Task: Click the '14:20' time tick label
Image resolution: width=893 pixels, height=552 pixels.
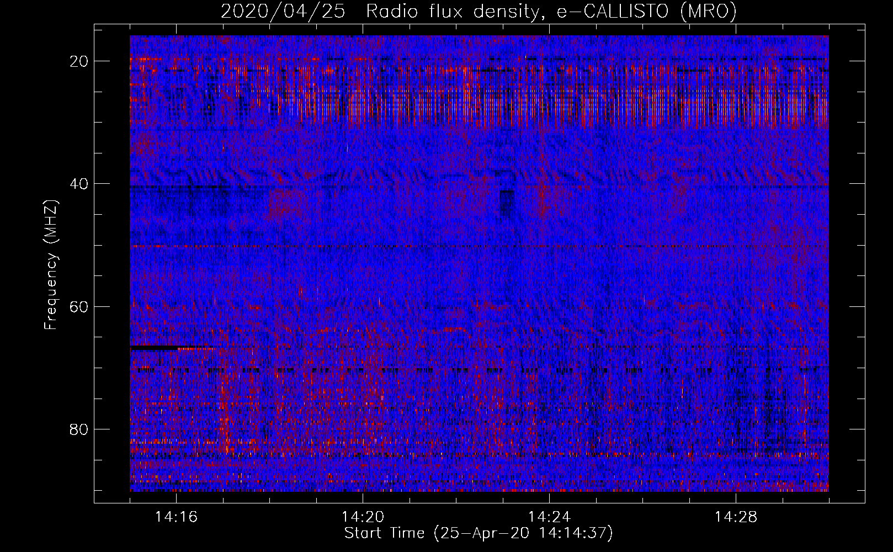Action: tap(363, 517)
